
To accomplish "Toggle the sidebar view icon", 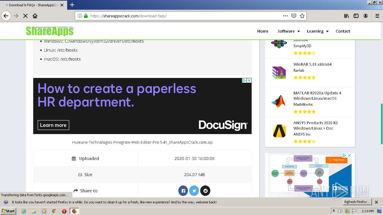I will (356, 16).
